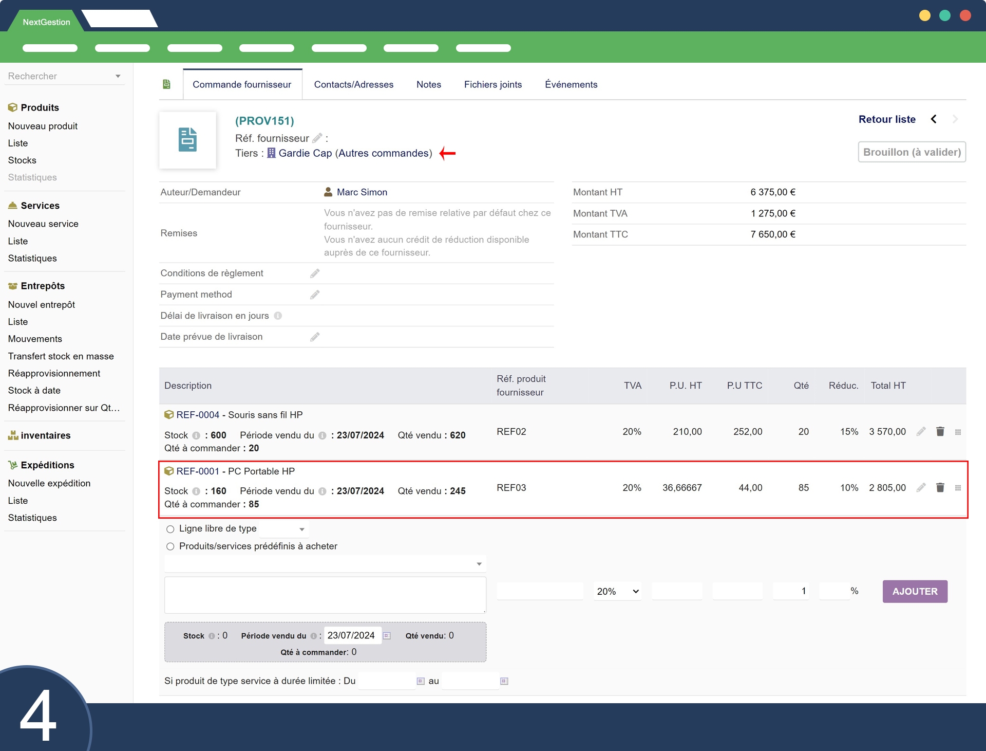This screenshot has height=751, width=986.
Task: Expand the Rechercher dropdown in sidebar
Action: pyautogui.click(x=118, y=76)
